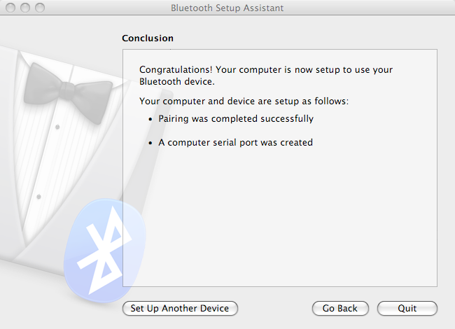Click the lower shirt stud on the tuxedo

pos(39,197)
